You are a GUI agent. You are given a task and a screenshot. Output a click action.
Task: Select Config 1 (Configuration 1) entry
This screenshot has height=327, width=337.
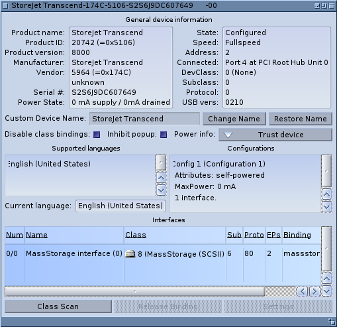219,164
